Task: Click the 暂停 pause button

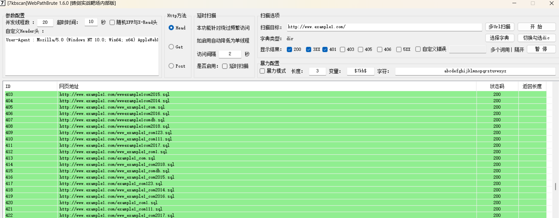Action: pos(541,49)
